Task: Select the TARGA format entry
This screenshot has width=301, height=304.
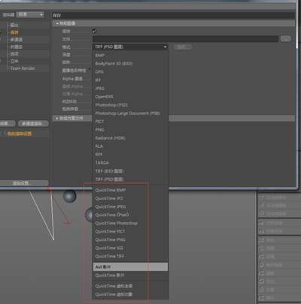Action: (102, 163)
